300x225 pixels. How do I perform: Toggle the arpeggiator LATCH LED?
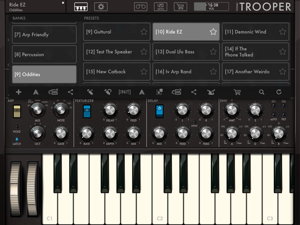(17, 139)
